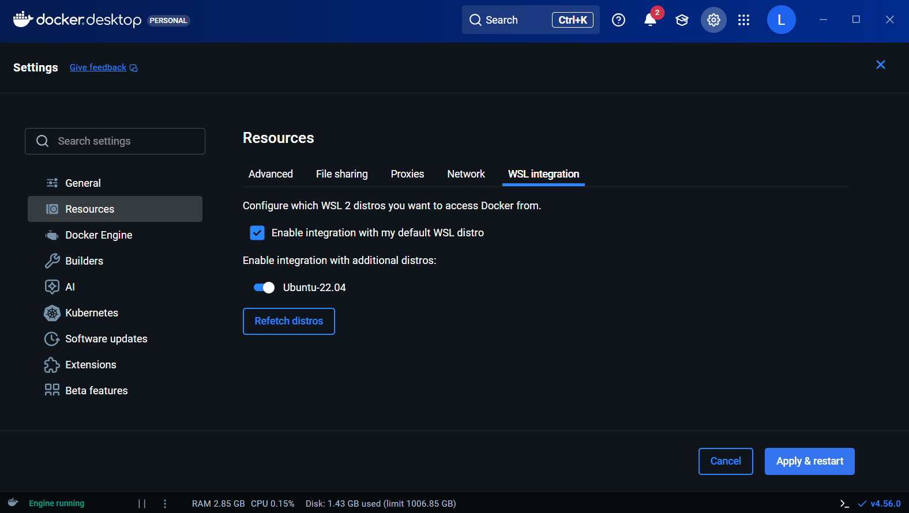Click the Extensions puzzle icon

[x=52, y=365]
